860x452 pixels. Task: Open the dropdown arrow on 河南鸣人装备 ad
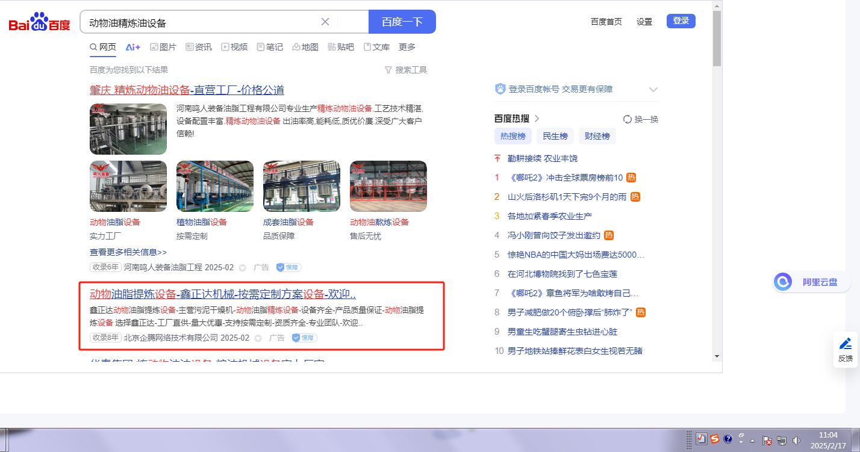[x=243, y=268]
